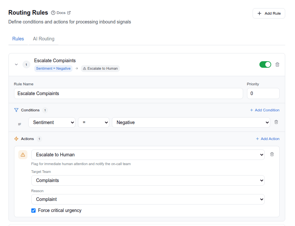
Task: Click the lightning bolt icon beside Actions
Action: (x=16, y=139)
